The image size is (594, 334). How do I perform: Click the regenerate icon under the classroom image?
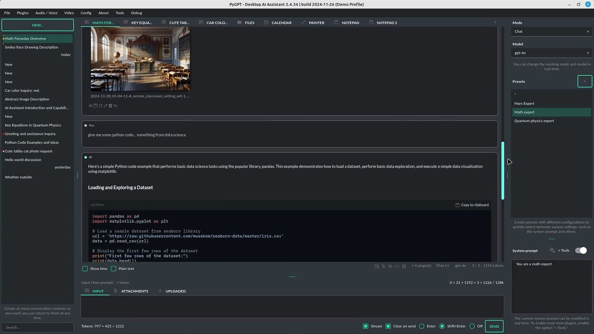pos(100,105)
